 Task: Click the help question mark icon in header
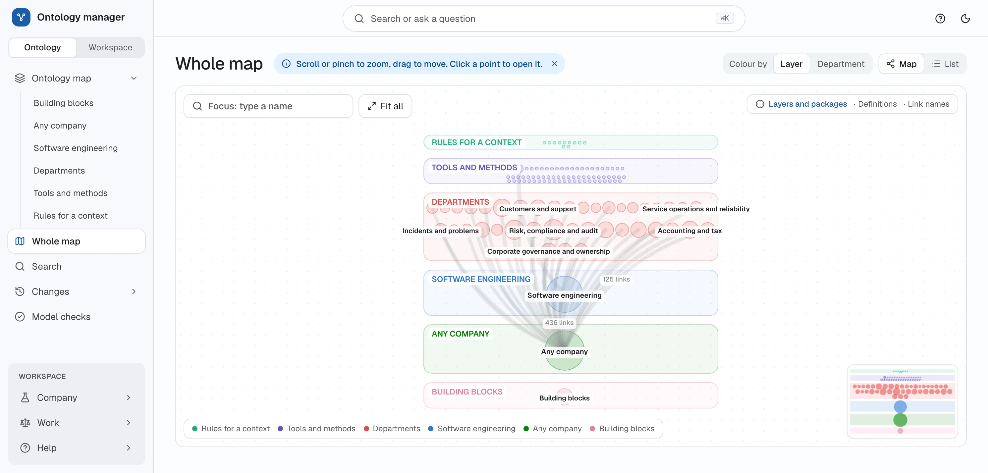pos(940,19)
